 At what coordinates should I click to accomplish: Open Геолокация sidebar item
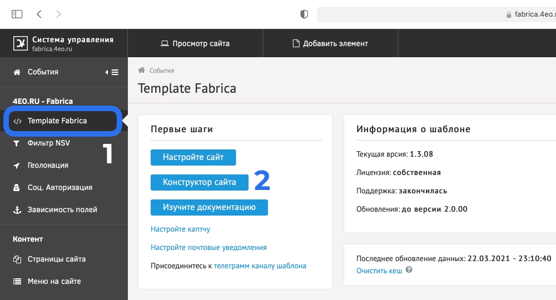click(x=48, y=165)
